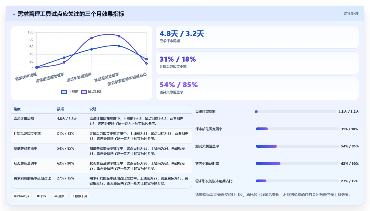Image resolution: width=370 pixels, height=211 pixels.
Task: Click the 进度 tag button
Action: click(x=59, y=196)
